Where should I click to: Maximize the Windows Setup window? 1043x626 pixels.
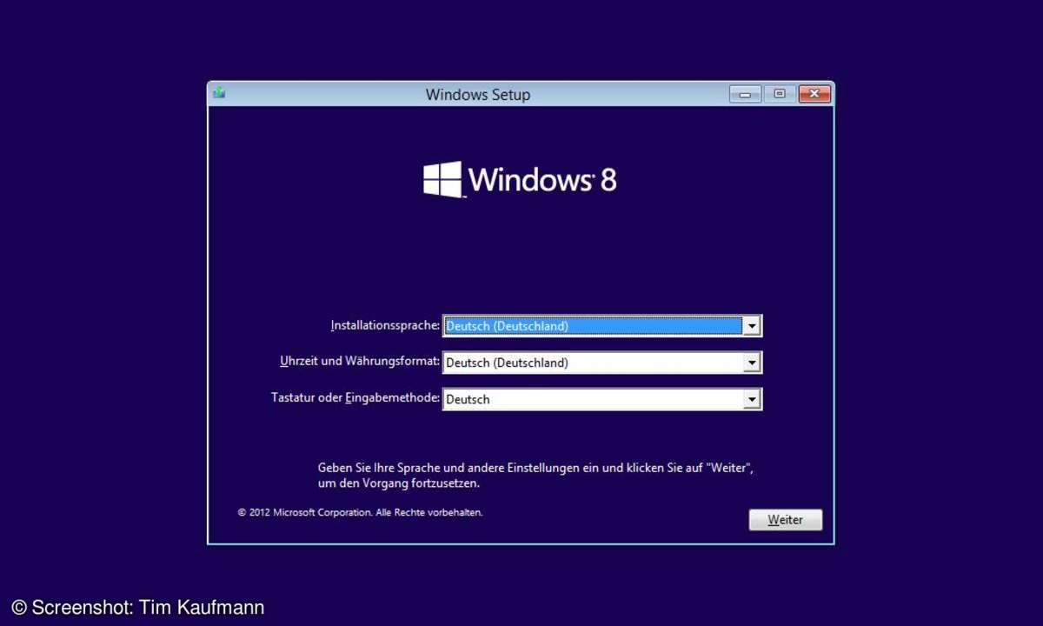pyautogui.click(x=780, y=94)
